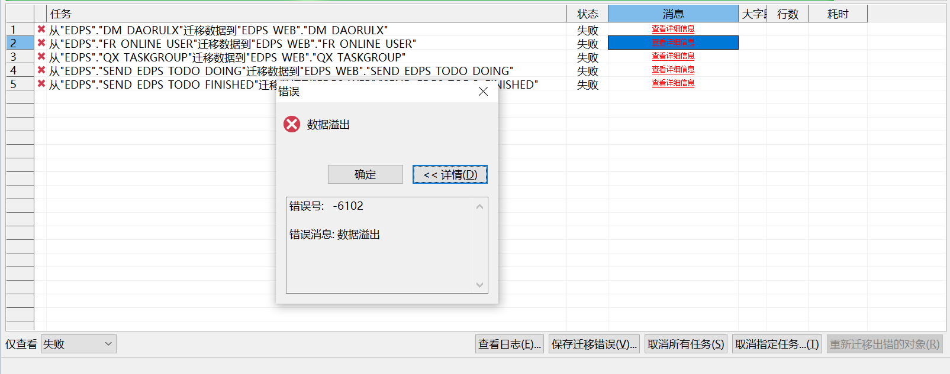Viewport: 950px width, 374px height.
Task: Click the red error icon in the 错误 dialog
Action: point(292,124)
